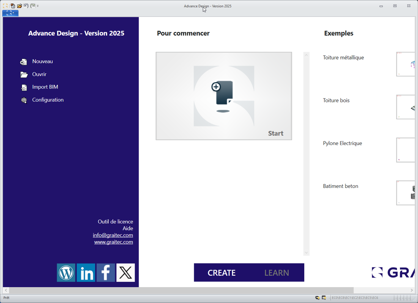Click the Ouvrir folder icon in sidebar
This screenshot has width=418, height=303.
click(x=24, y=75)
